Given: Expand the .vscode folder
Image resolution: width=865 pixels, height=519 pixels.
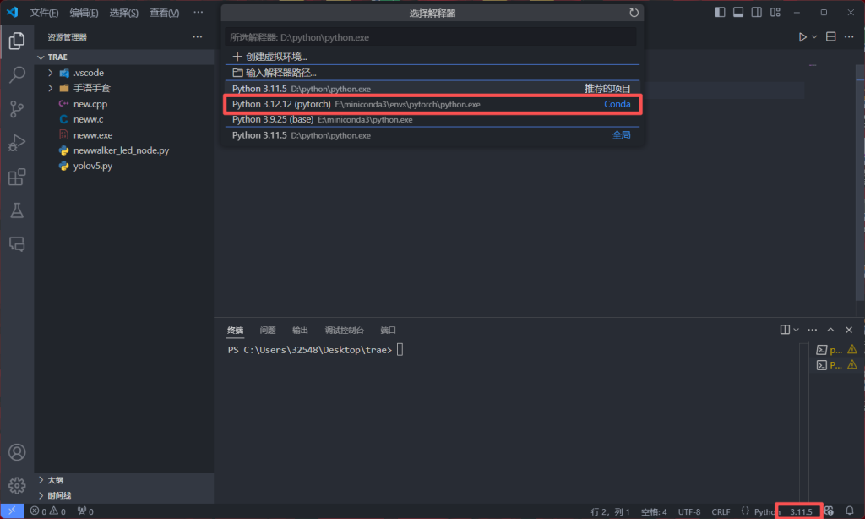Looking at the screenshot, I should (x=52, y=73).
